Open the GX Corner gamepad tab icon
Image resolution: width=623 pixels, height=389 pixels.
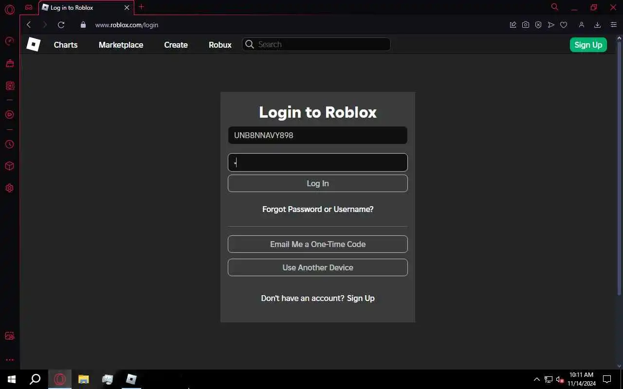click(x=29, y=7)
